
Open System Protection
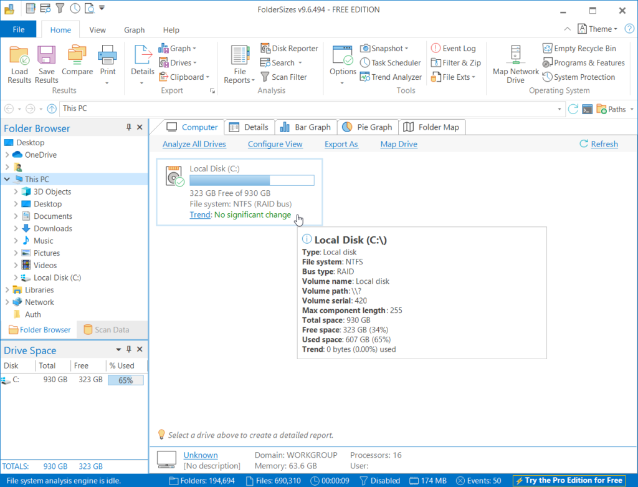579,77
